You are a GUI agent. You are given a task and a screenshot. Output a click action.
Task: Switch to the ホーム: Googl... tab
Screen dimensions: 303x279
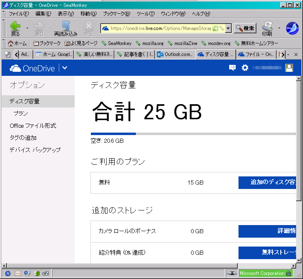point(54,54)
